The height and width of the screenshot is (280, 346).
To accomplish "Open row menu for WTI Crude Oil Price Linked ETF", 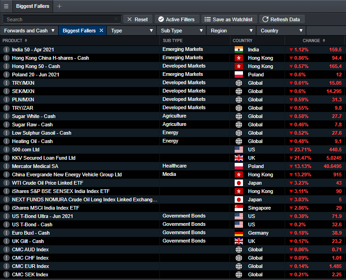I will [6, 183].
